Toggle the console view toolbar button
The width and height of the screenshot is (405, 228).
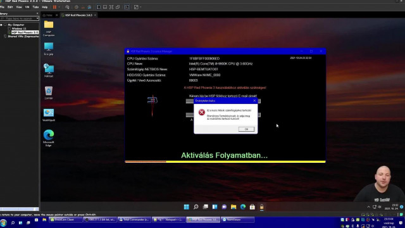click(x=127, y=7)
